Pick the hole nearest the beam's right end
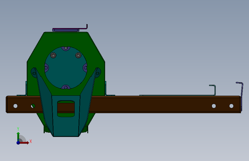 (x=231, y=106)
